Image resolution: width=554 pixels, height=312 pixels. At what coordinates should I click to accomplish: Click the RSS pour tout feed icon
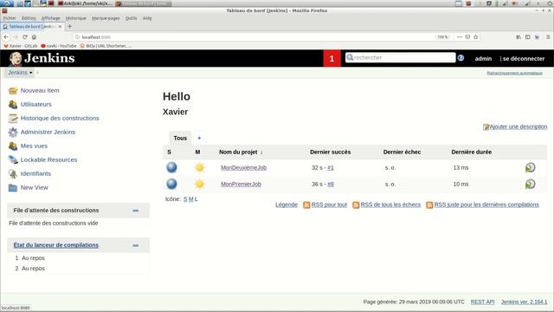pyautogui.click(x=306, y=205)
